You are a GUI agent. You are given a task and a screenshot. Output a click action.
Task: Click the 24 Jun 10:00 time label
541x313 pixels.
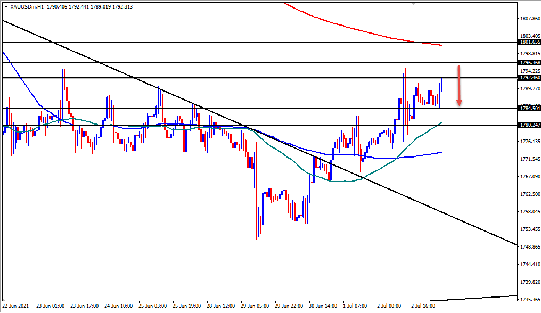pos(119,306)
